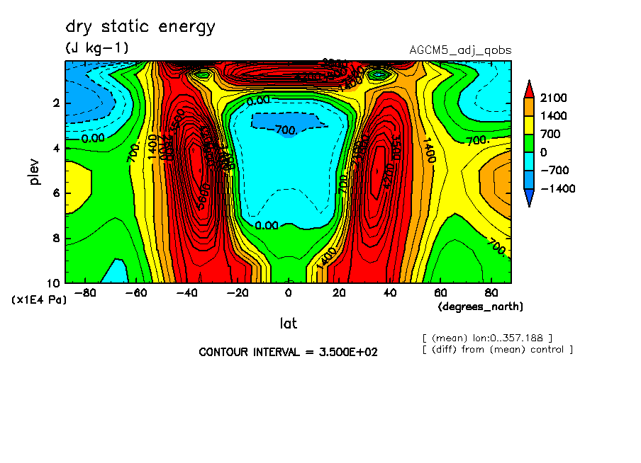Pick the green colorbar segment
The image size is (641, 463).
(x=529, y=143)
